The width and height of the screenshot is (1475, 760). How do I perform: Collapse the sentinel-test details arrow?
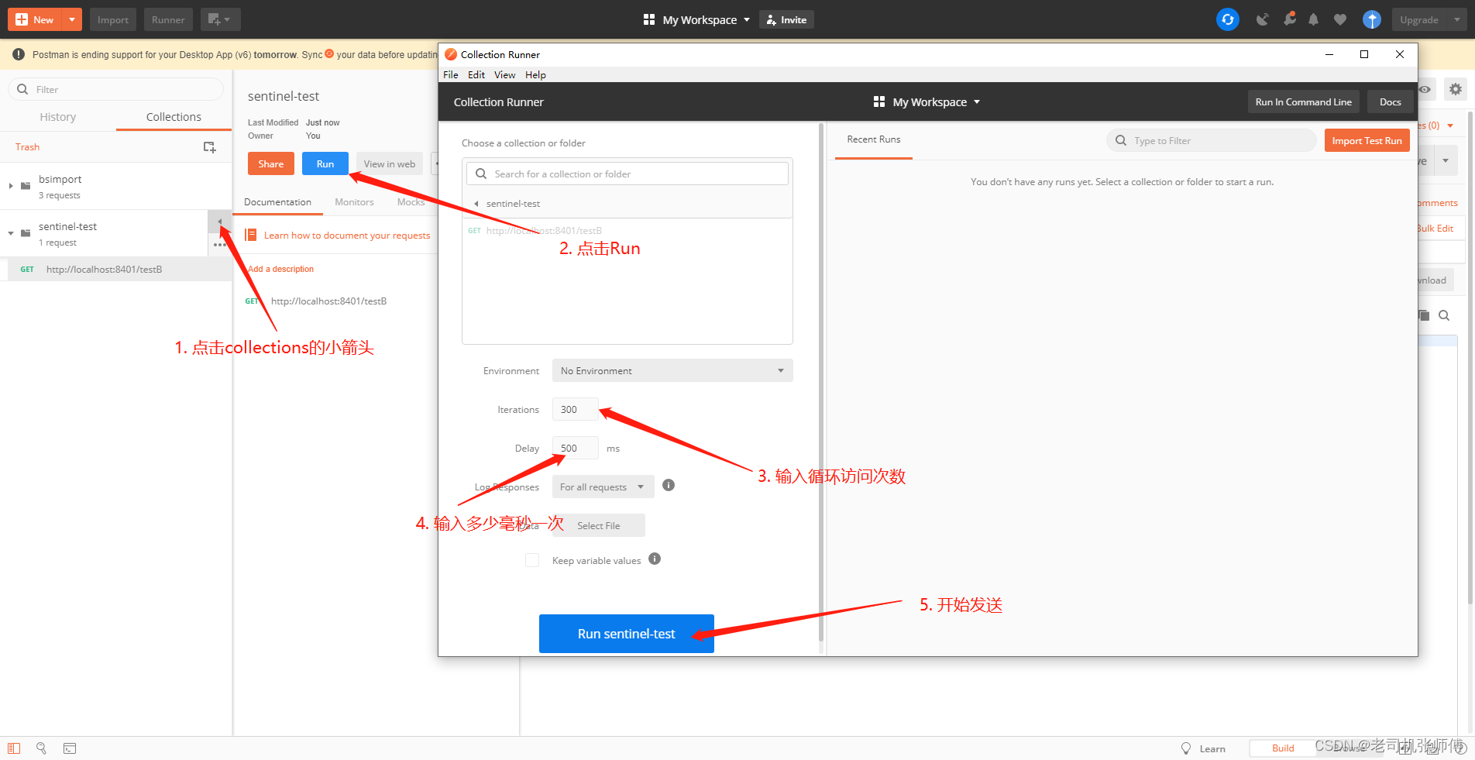pyautogui.click(x=220, y=222)
